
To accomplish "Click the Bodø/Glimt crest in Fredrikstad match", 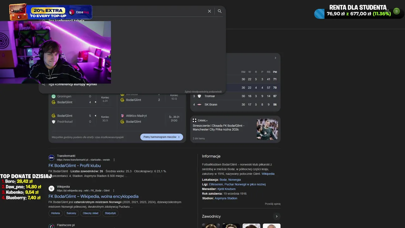I will coord(53,116).
